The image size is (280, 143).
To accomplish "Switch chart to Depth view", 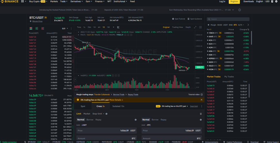I will coord(188,27).
